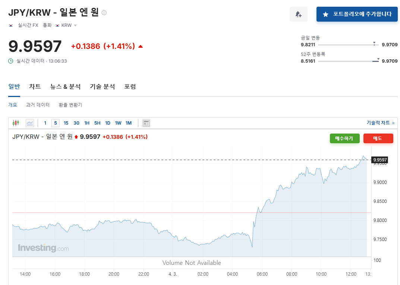
Task: Switch to the 뉴스 & 분석 tab
Action: [65, 87]
